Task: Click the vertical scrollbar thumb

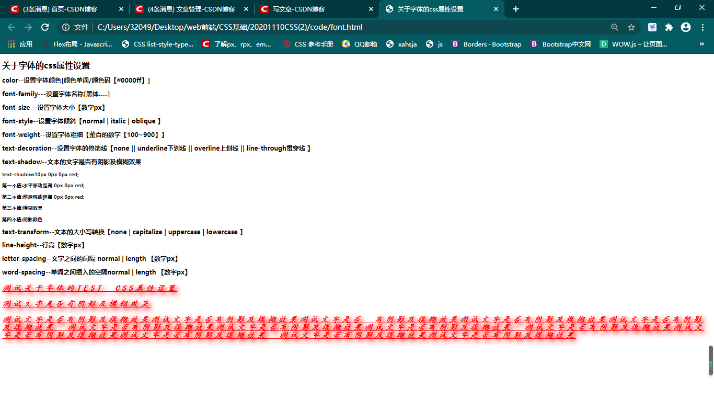Action: [711, 360]
